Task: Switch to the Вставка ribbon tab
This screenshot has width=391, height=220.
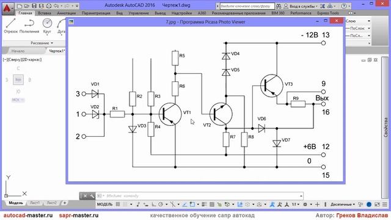Action: point(45,13)
